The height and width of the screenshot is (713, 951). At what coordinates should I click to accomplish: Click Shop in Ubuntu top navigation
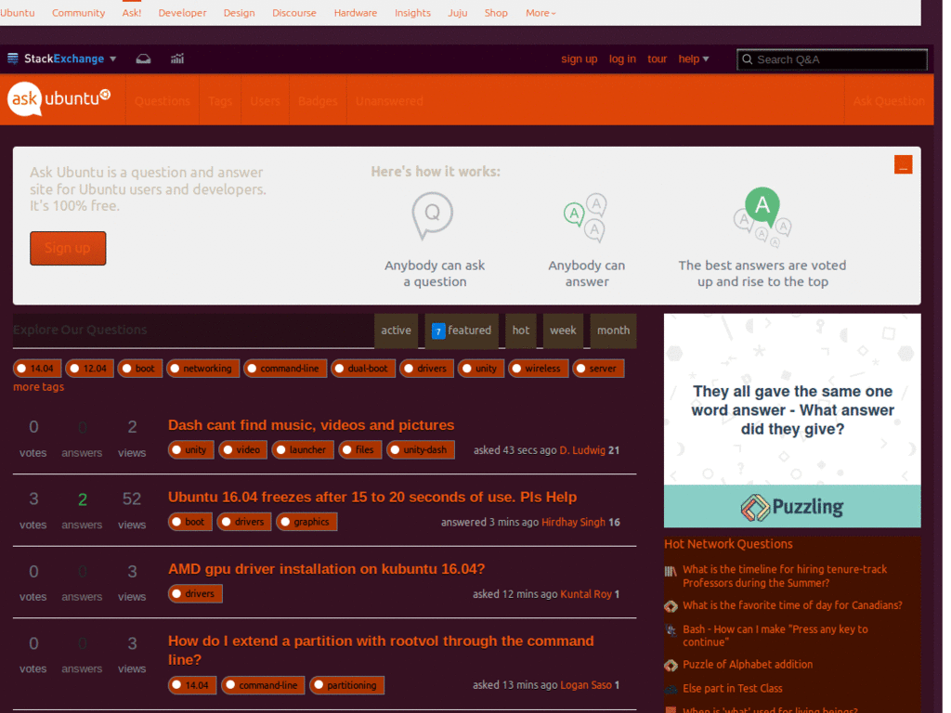496,13
